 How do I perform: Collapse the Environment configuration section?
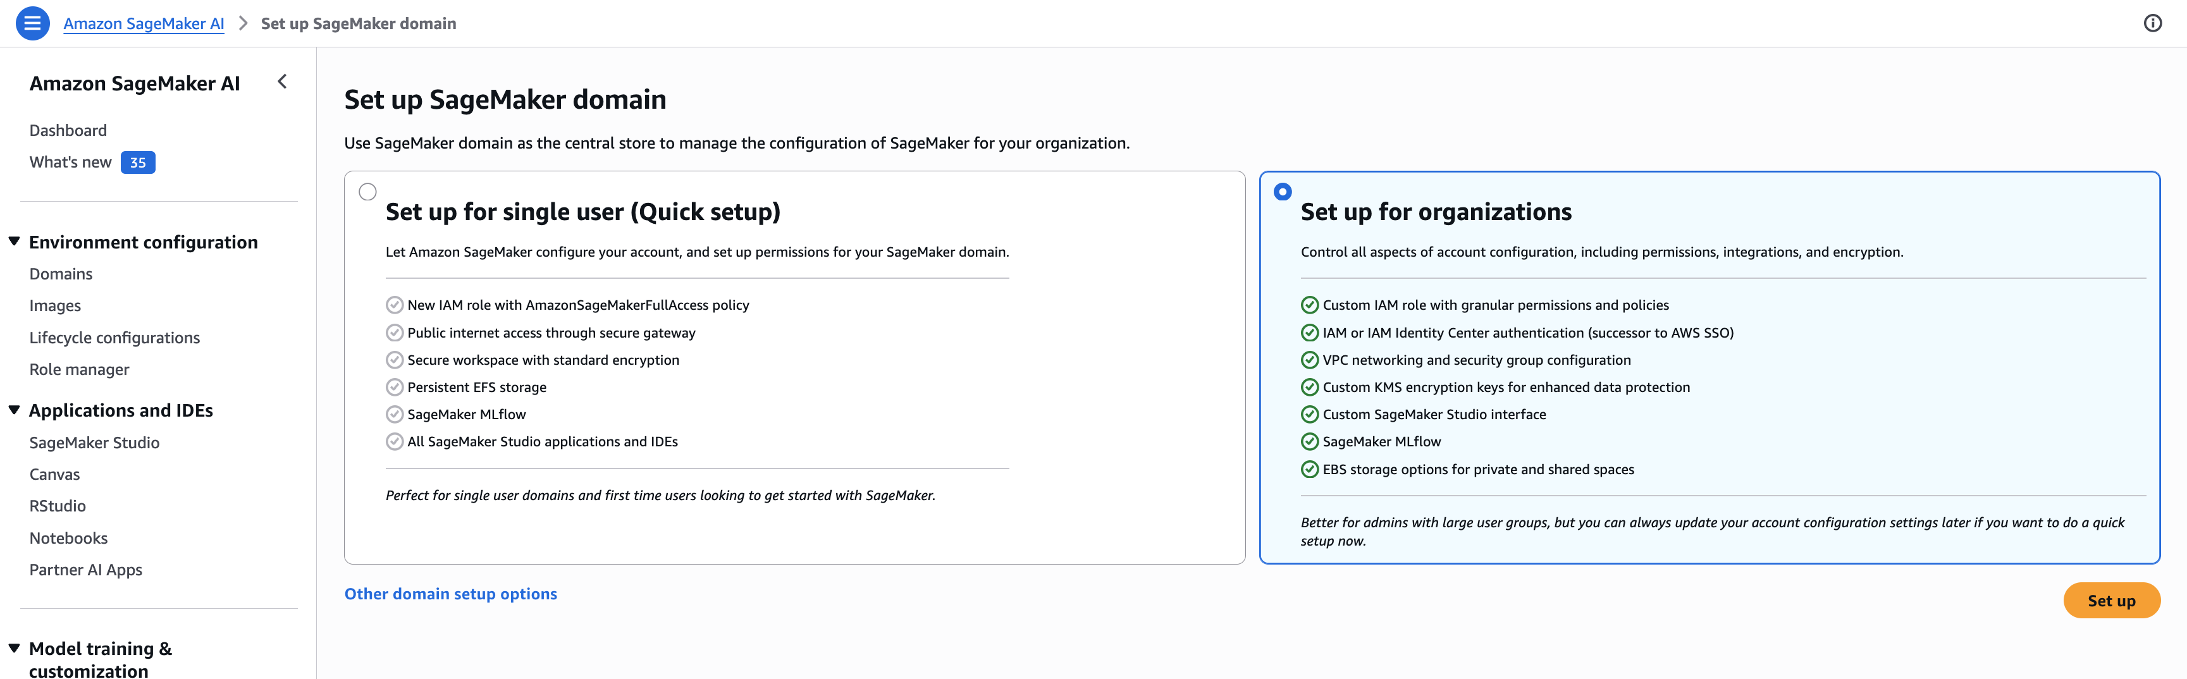pyautogui.click(x=15, y=242)
